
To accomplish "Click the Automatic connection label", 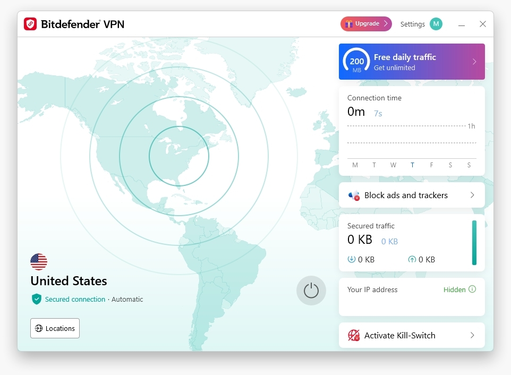I will (x=127, y=299).
